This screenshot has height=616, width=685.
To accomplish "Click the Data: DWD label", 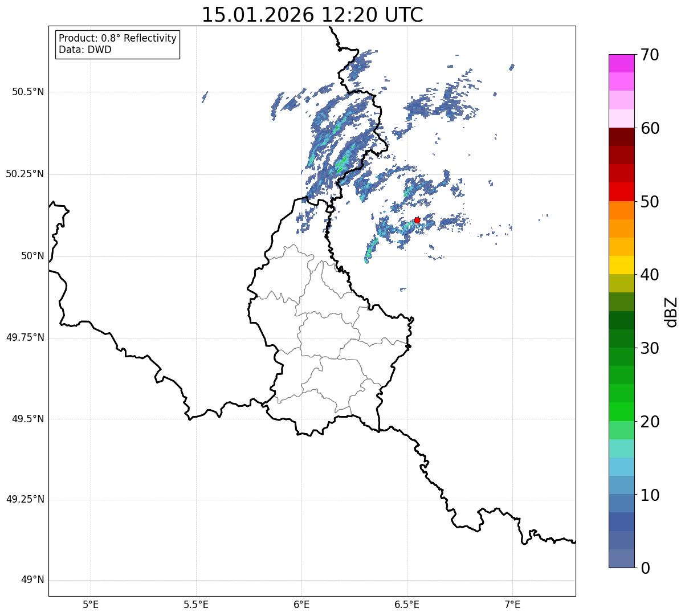I will (x=85, y=50).
